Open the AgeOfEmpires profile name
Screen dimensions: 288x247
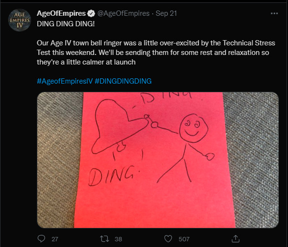[x=61, y=13]
